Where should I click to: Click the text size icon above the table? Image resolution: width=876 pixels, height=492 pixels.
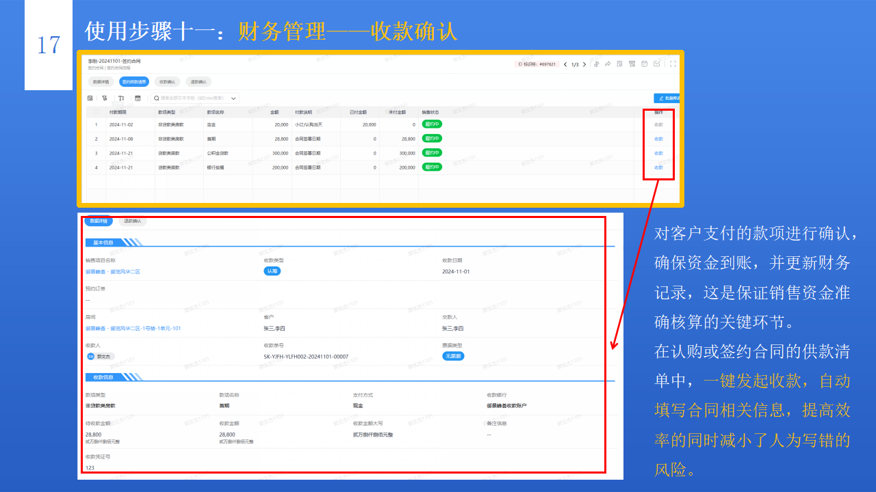click(121, 98)
